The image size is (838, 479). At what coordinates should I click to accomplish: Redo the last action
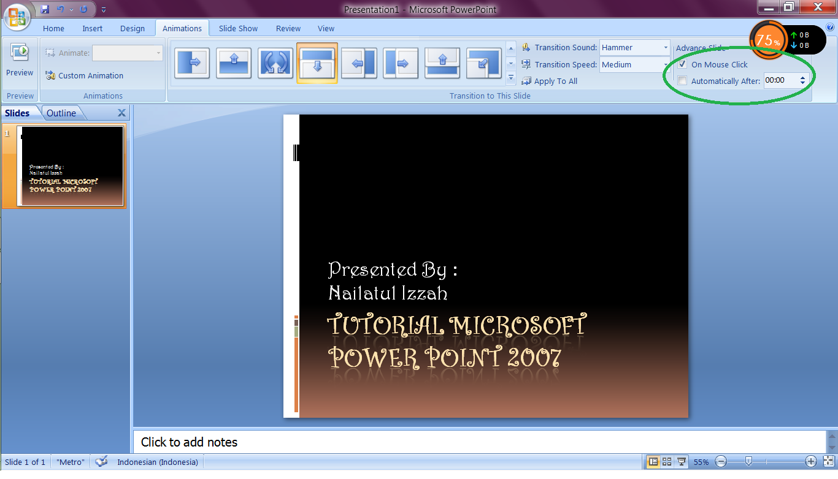[84, 9]
